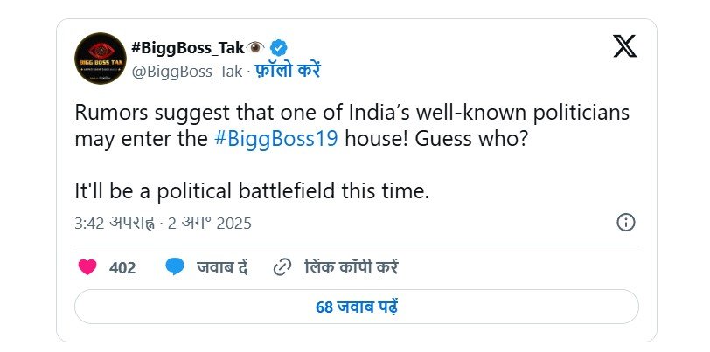Screen dimensions: 710x352
Task: Click the X logo icon
Action: pyautogui.click(x=625, y=46)
